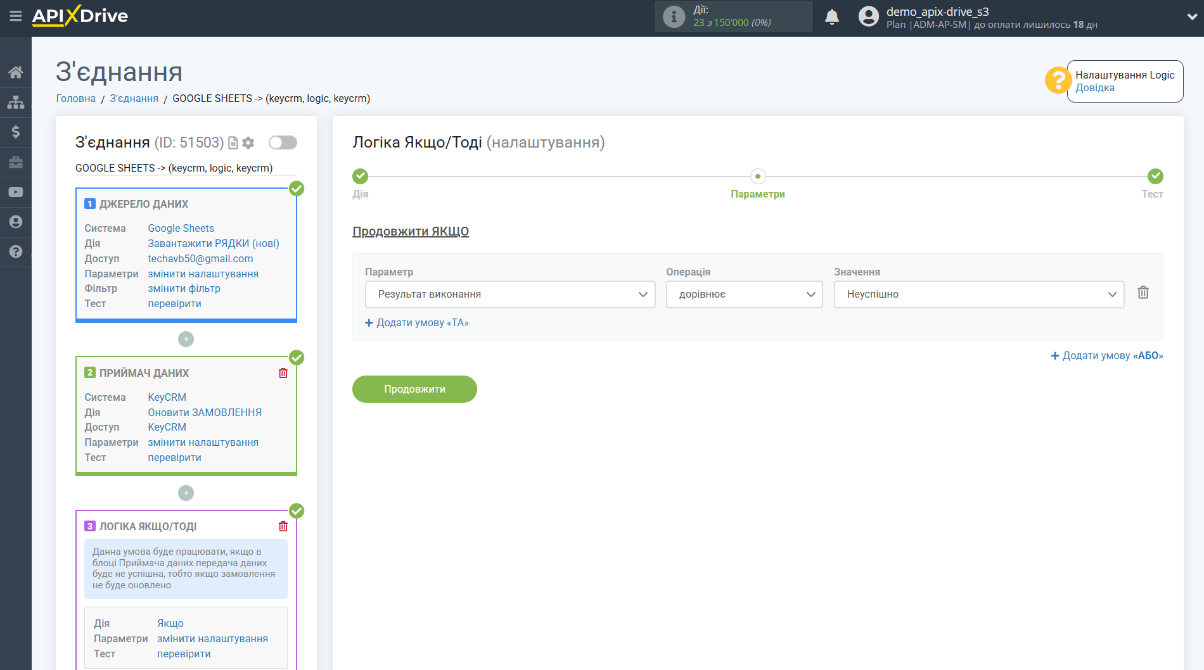The width and height of the screenshot is (1204, 670).
Task: Open the briefcase sidebar icon
Action: click(x=16, y=162)
